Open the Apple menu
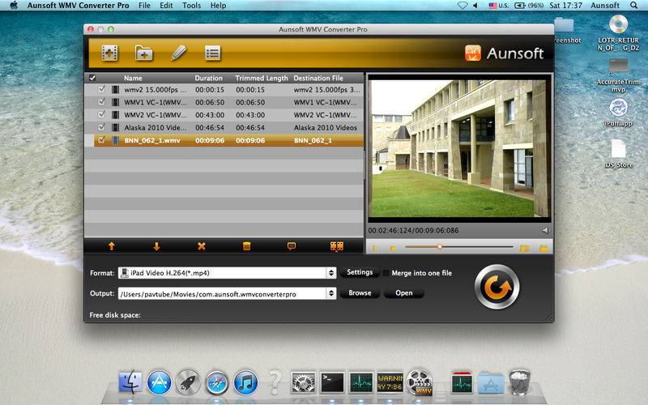Viewport: 648px width, 405px height. (x=14, y=6)
